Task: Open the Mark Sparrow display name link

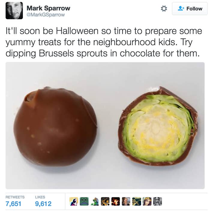Action: (x=48, y=8)
